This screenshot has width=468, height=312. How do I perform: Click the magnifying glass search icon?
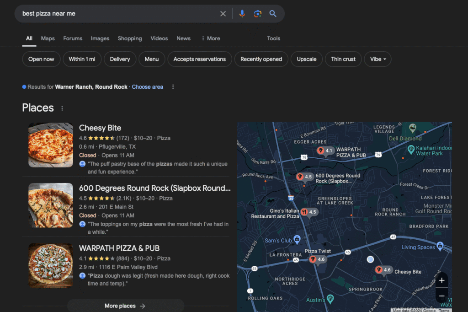(x=273, y=14)
